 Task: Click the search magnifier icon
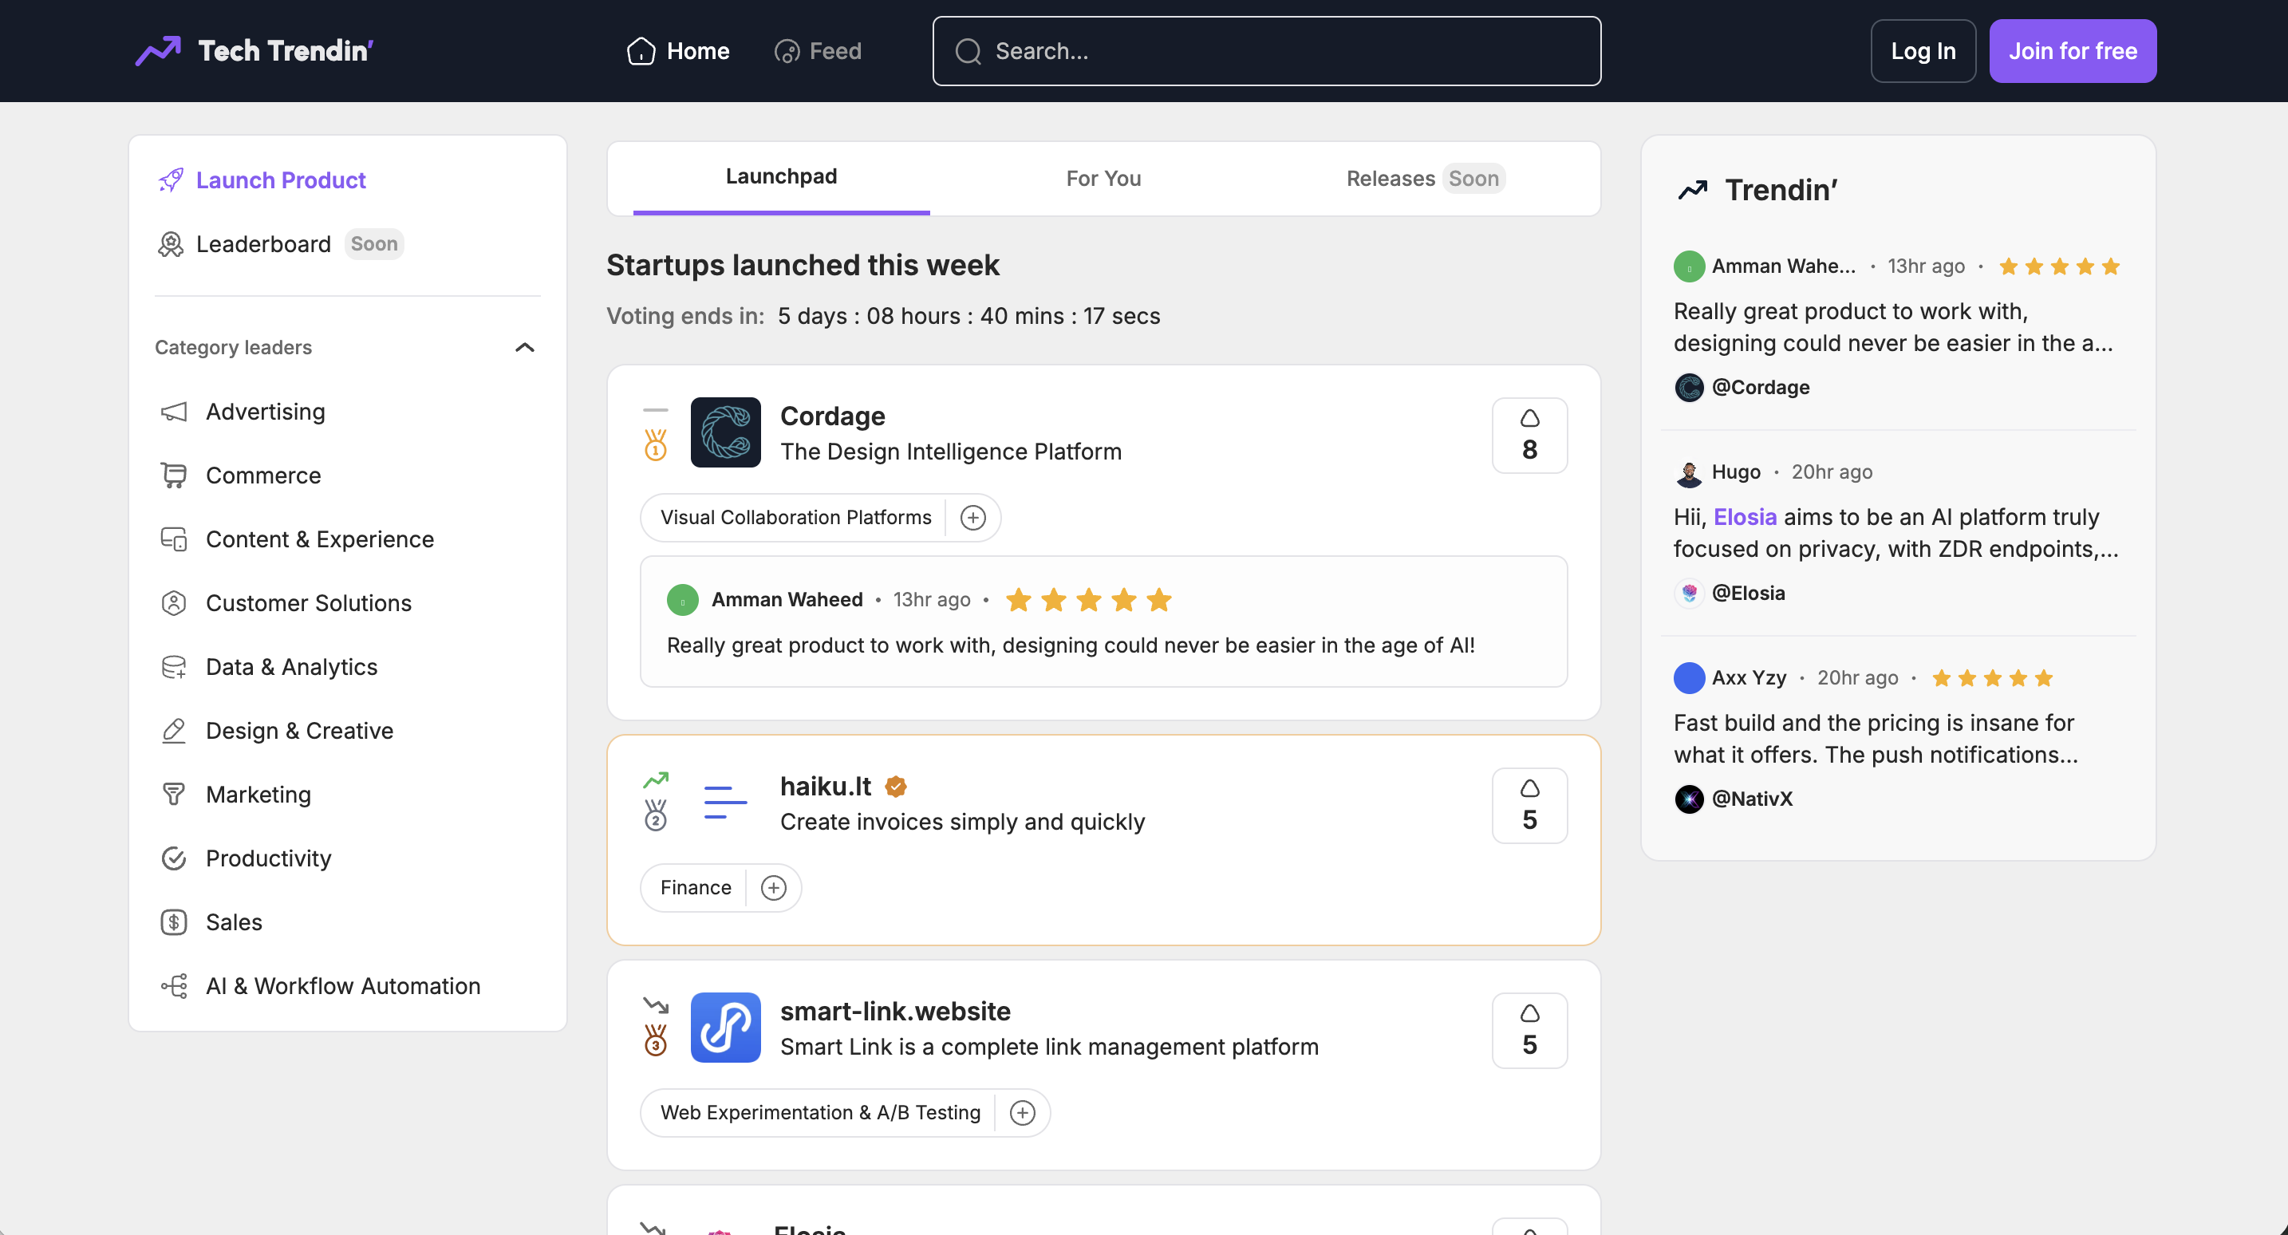(x=968, y=52)
